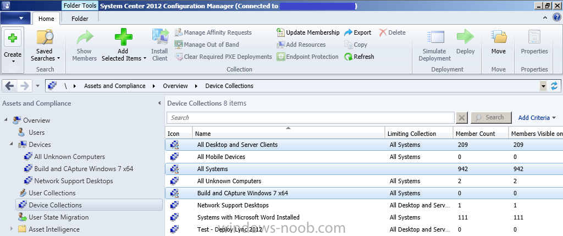Open the Properties ribbon icon
Screen dimensions: 563x236
point(534,37)
